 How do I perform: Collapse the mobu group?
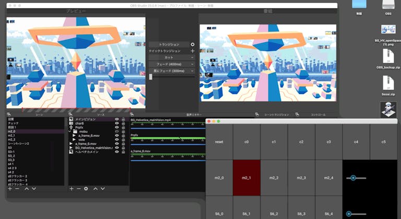tap(70, 131)
